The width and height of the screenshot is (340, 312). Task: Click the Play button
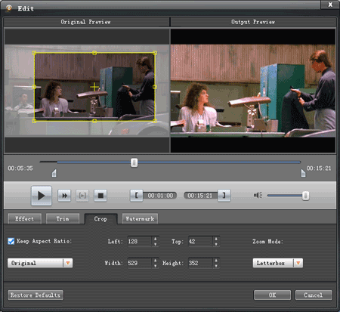pos(42,196)
